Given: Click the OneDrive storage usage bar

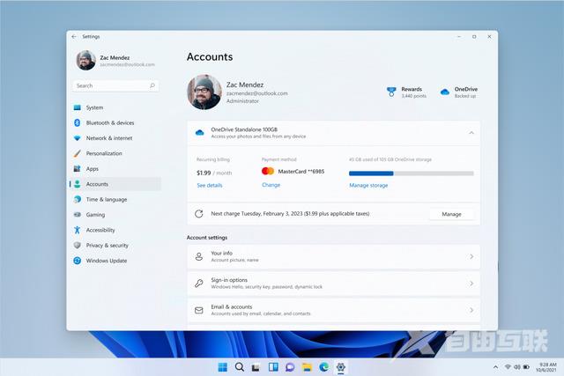Looking at the screenshot, I should point(412,173).
